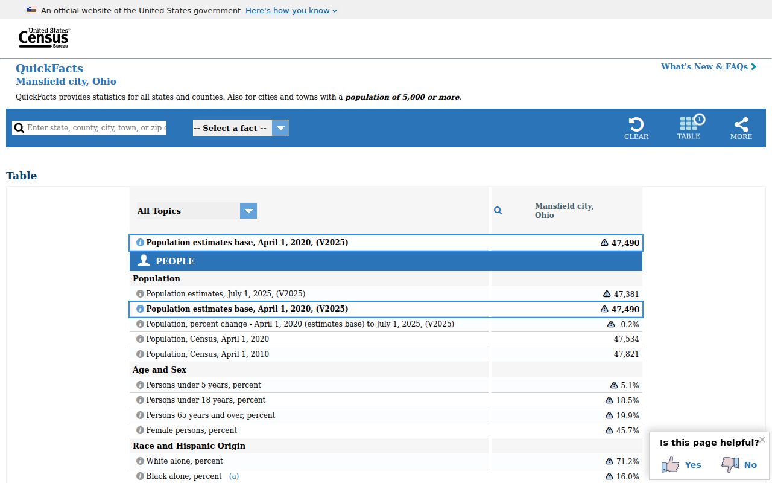Screen dimensions: 772x483
Task: Click warning triangle next to 47,381 value
Action: [x=607, y=294]
